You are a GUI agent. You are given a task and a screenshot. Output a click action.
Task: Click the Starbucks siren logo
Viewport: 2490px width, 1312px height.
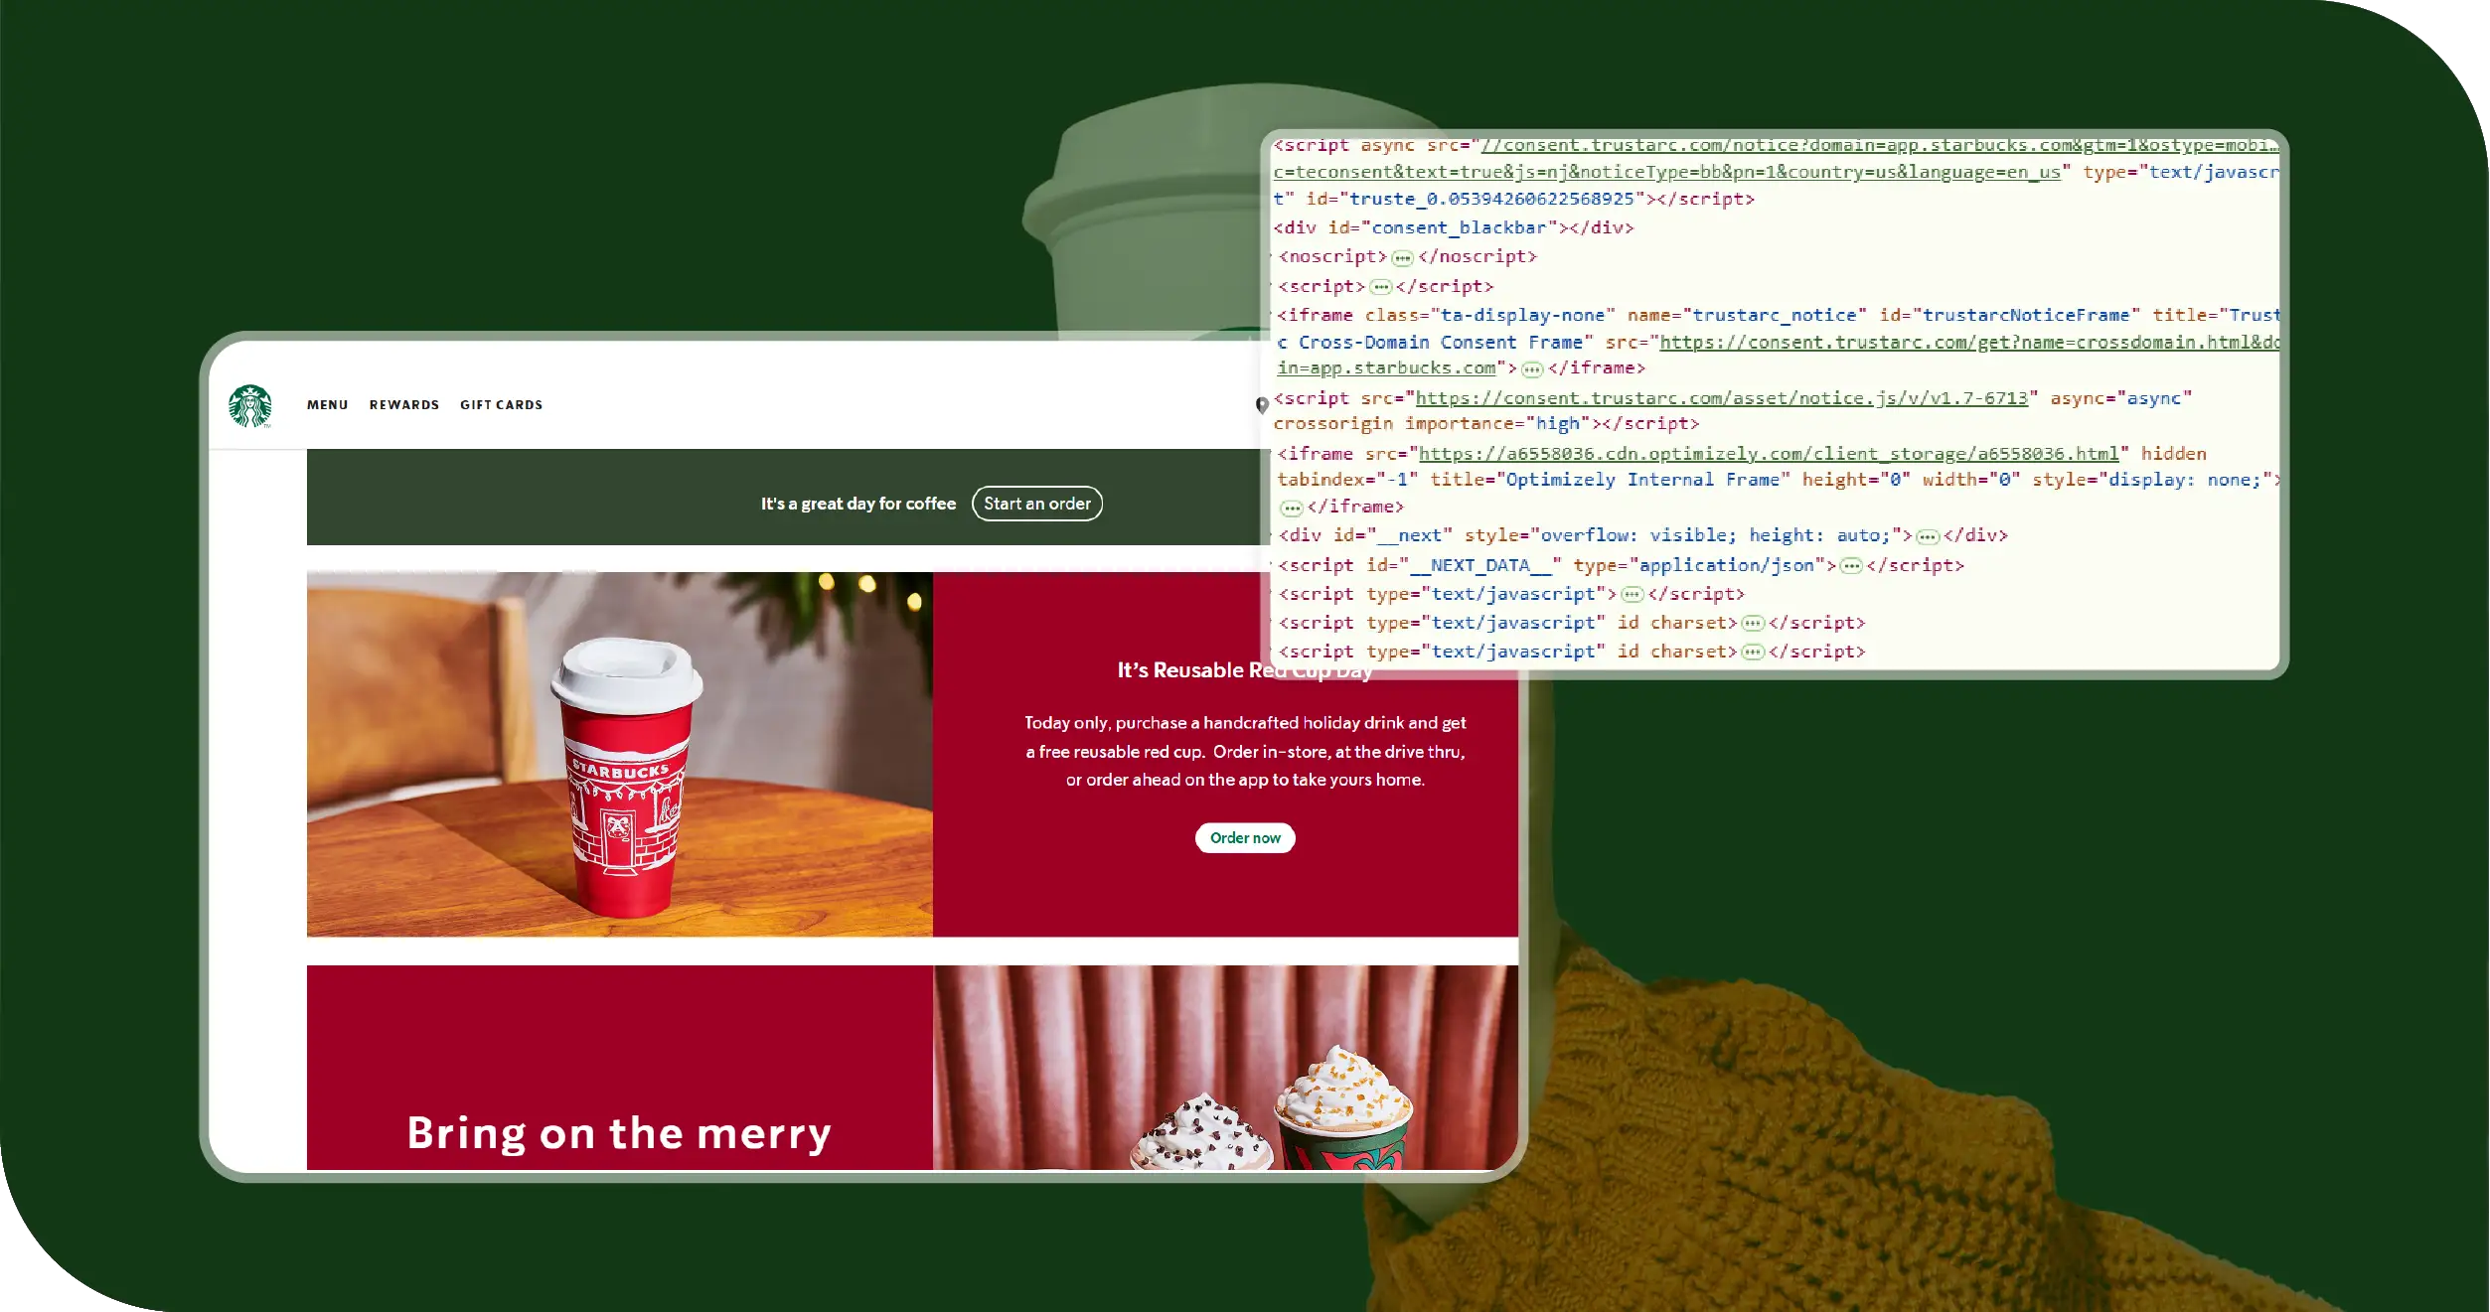pyautogui.click(x=249, y=404)
